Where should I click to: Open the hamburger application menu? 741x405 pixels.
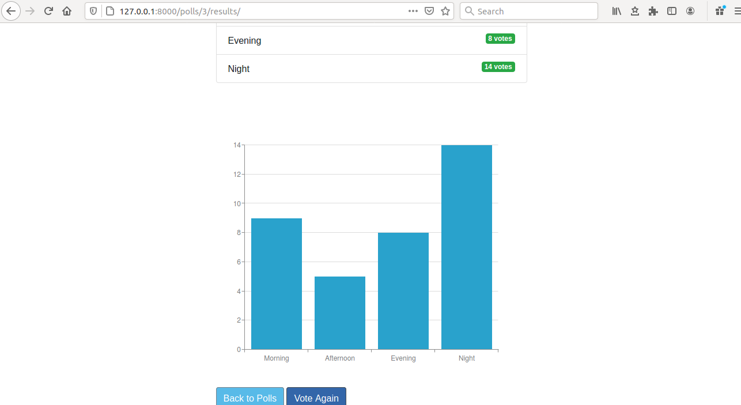click(x=738, y=11)
